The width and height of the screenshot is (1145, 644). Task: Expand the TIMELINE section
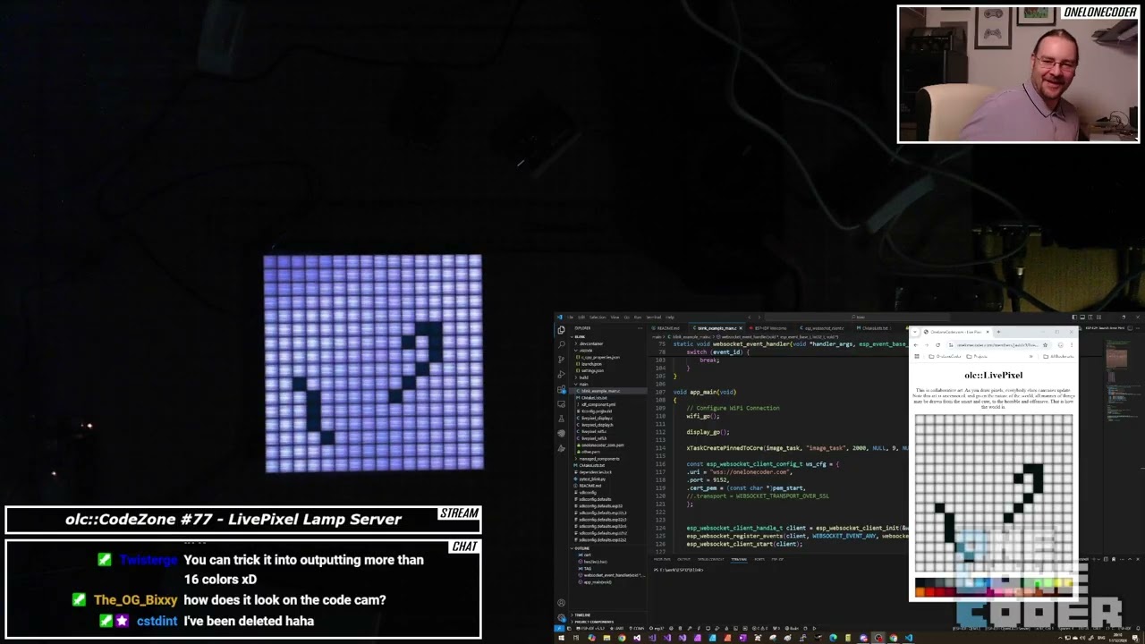click(581, 615)
